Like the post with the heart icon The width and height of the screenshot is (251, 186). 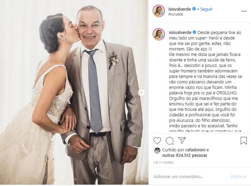[x=157, y=141]
